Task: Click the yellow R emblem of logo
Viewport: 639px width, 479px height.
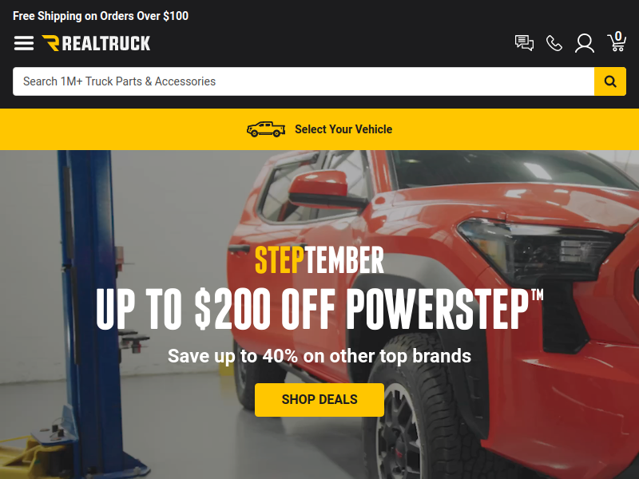Action: coord(50,43)
